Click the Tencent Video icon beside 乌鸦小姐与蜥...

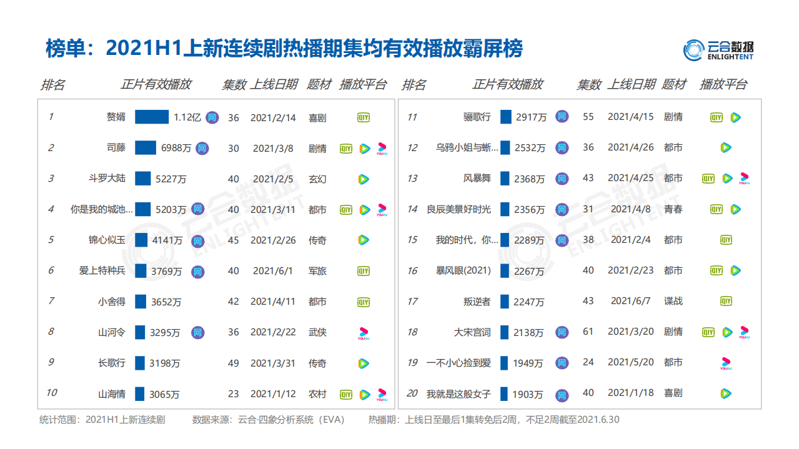(725, 148)
